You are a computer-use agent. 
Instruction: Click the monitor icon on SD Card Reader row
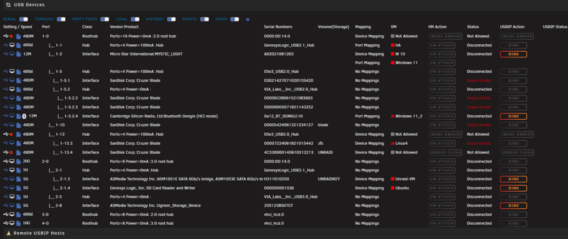pyautogui.click(x=12, y=188)
